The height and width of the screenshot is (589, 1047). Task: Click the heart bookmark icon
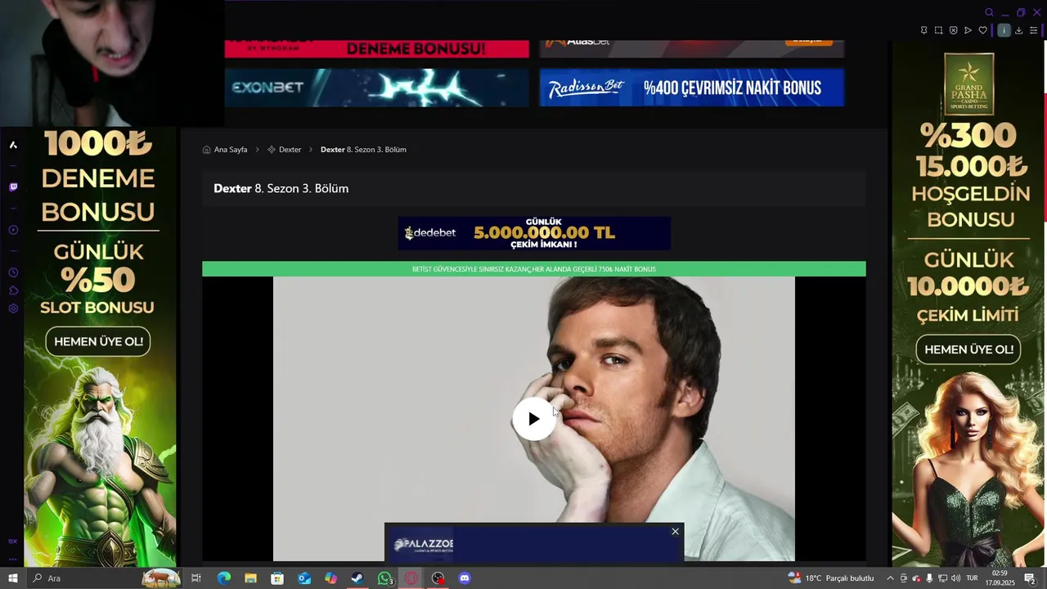[982, 30]
